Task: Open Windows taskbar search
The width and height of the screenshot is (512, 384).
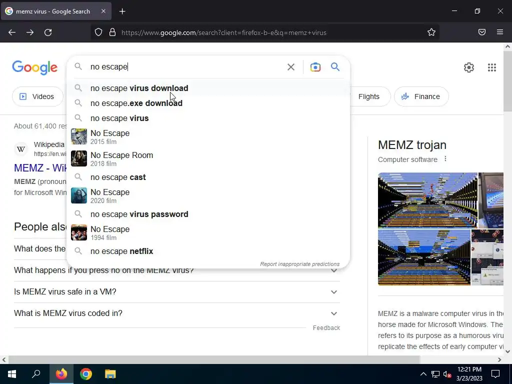Action: click(x=36, y=374)
